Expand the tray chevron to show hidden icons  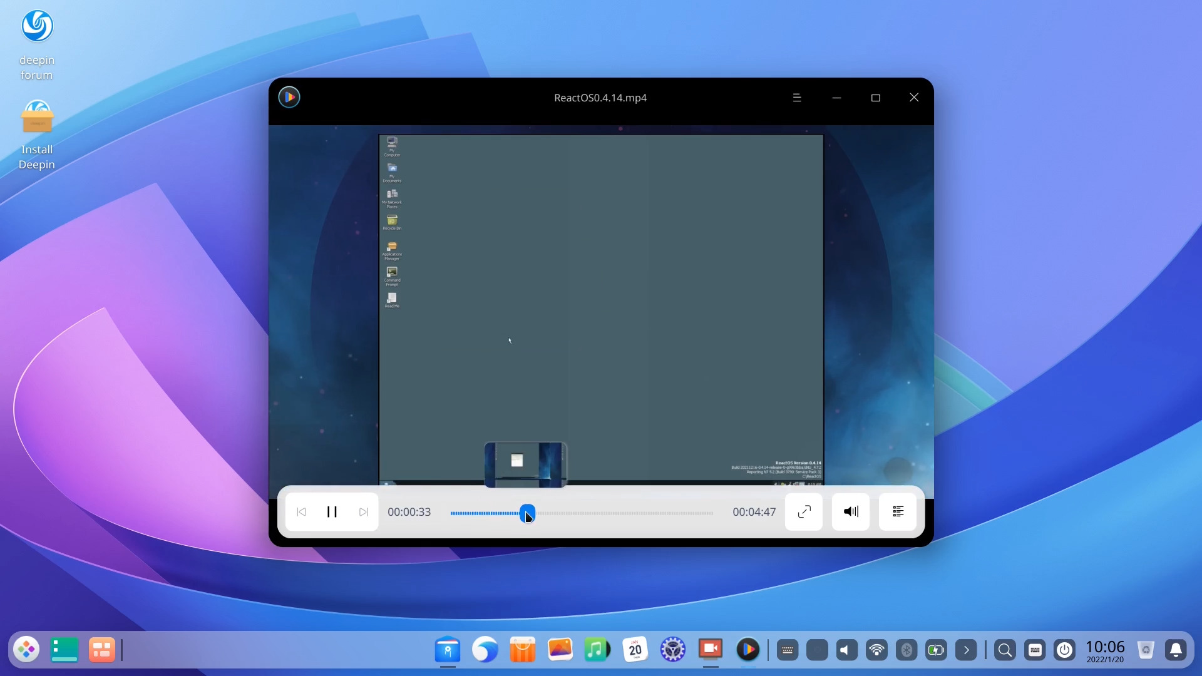(x=967, y=650)
